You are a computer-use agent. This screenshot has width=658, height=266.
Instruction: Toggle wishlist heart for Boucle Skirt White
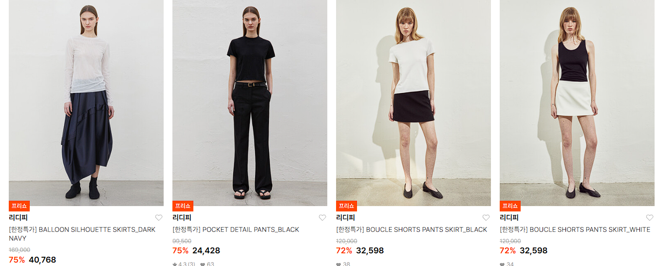coord(650,218)
